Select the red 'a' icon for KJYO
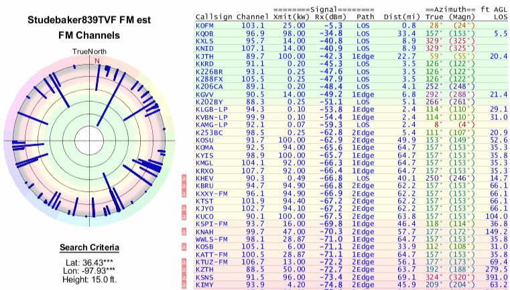 (184, 209)
